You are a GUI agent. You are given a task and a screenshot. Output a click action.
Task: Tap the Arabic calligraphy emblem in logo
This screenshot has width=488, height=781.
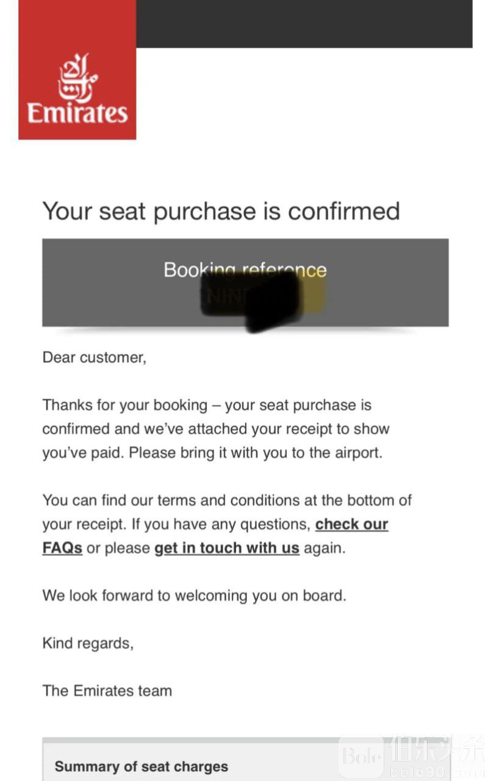[x=77, y=78]
